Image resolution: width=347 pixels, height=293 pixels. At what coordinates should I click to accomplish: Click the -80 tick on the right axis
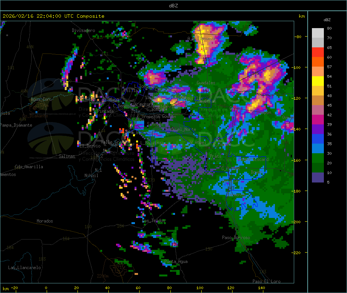coord(298,37)
